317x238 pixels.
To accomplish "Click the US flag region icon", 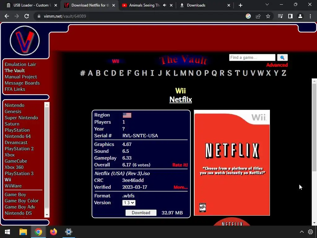I will pos(127,115).
